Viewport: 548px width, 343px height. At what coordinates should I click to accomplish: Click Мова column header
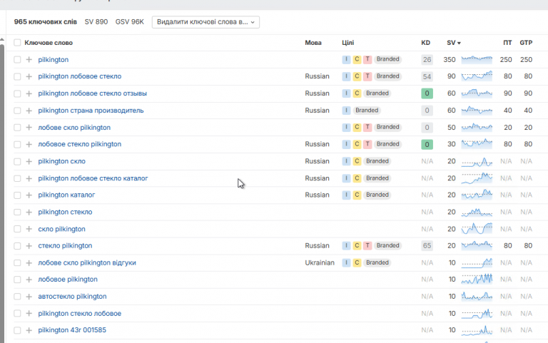(x=313, y=43)
